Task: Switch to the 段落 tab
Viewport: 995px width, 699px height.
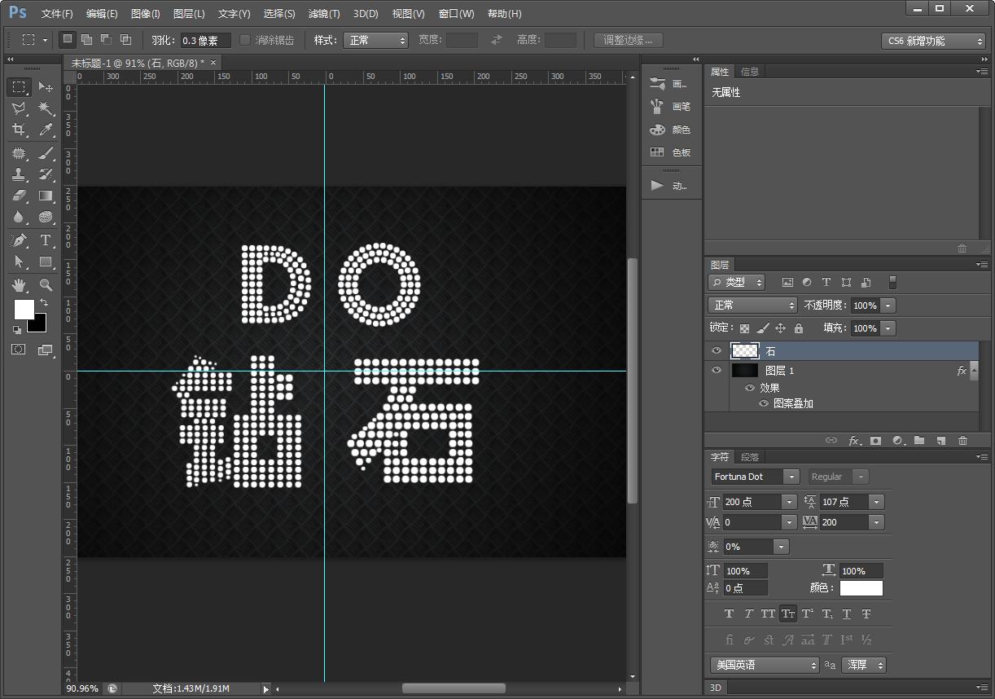Action: pos(750,456)
